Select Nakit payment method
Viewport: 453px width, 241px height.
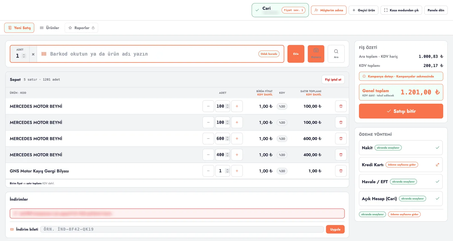(x=401, y=148)
